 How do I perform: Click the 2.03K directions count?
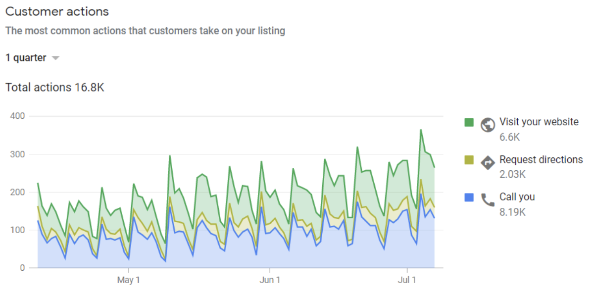point(512,174)
